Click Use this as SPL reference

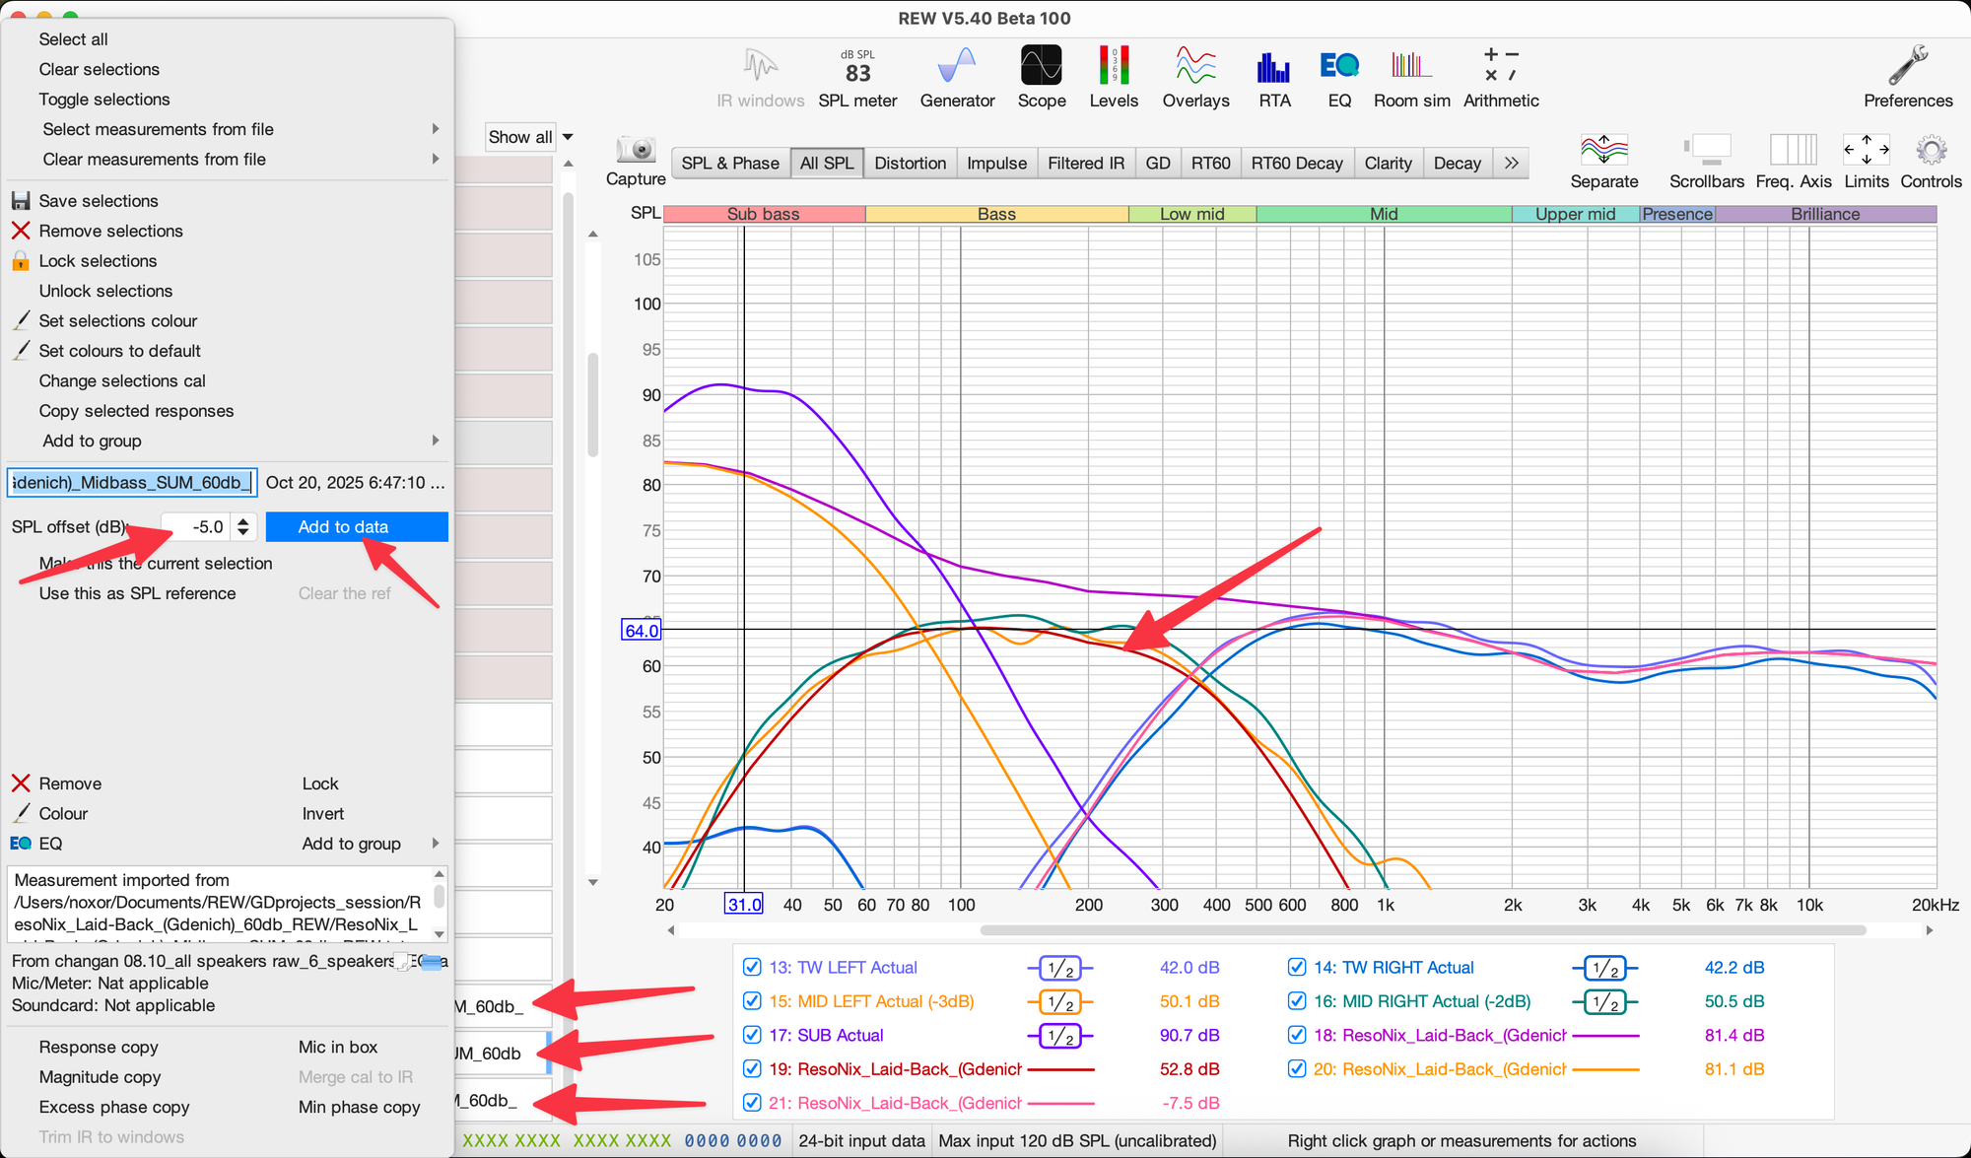[137, 593]
